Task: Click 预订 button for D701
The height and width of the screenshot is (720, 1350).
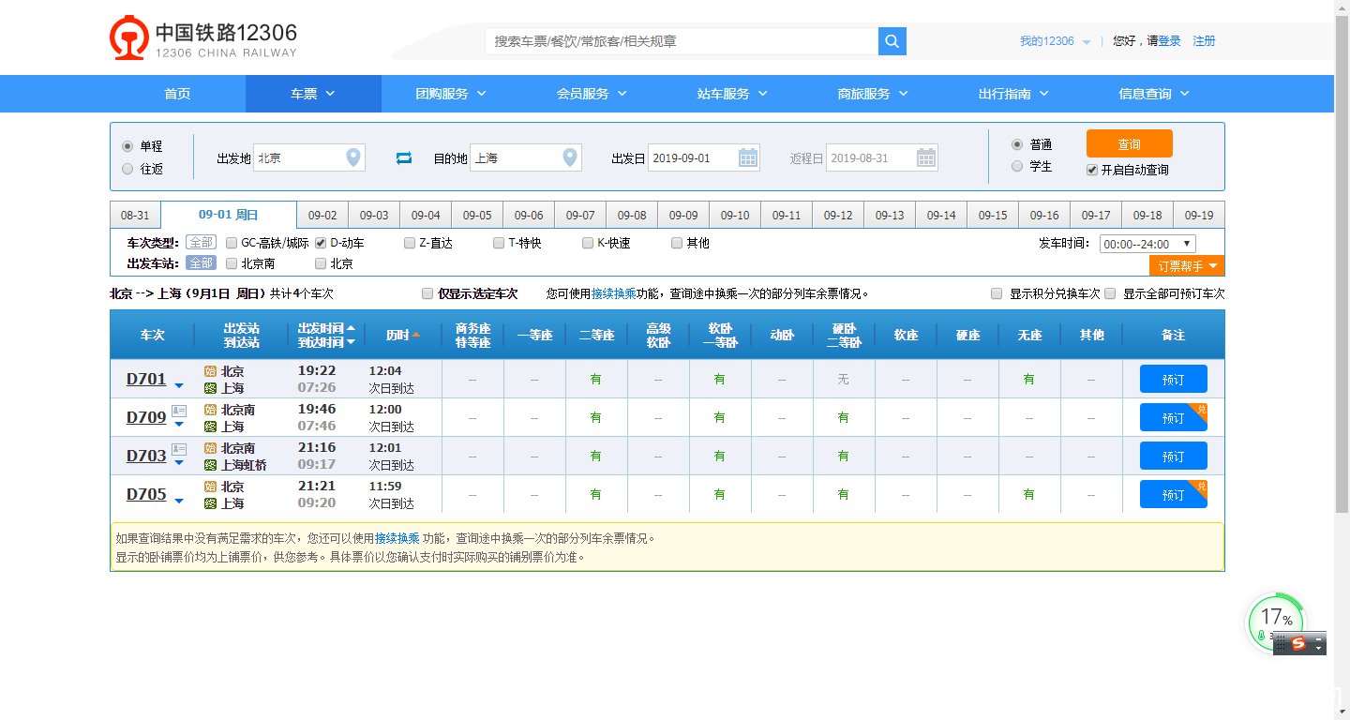Action: coord(1174,379)
